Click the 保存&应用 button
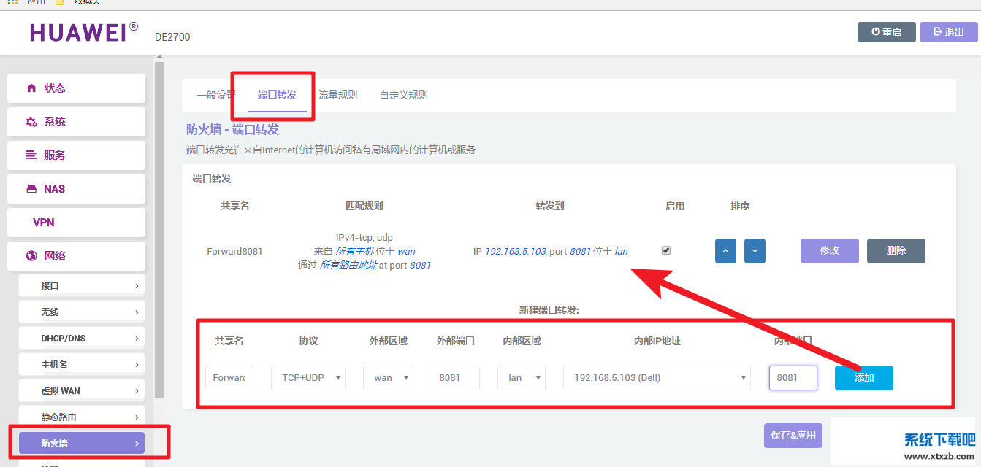 (793, 435)
